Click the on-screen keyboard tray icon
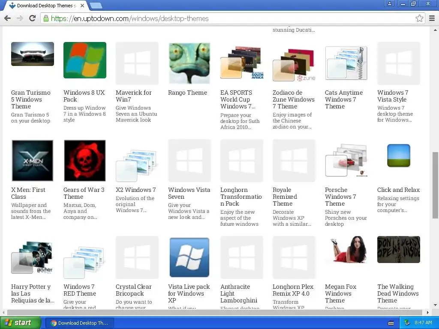Image resolution: width=439 pixels, height=329 pixels. 391,323
